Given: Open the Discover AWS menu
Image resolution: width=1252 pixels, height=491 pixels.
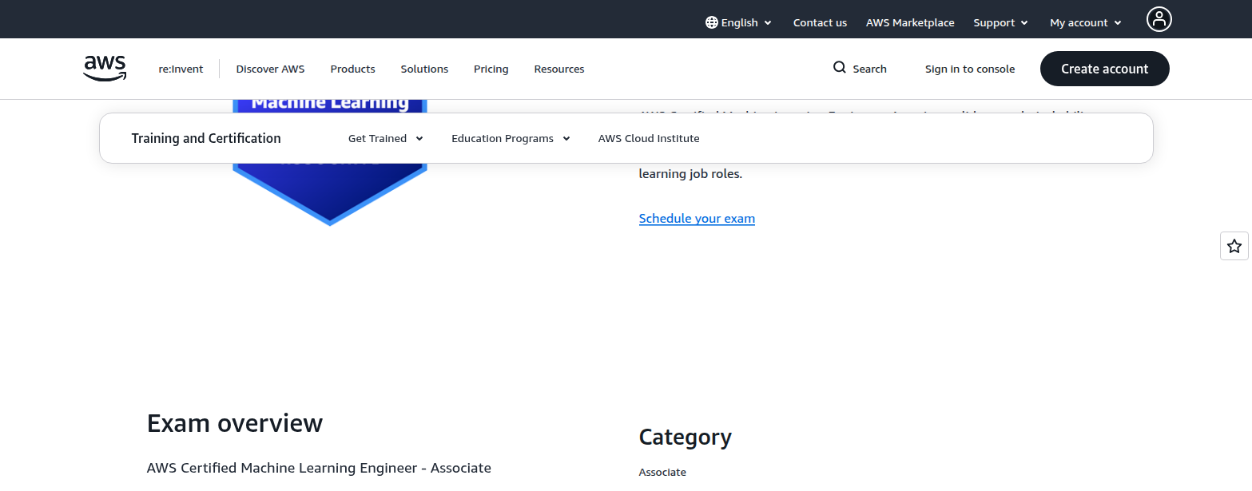Looking at the screenshot, I should pos(270,69).
